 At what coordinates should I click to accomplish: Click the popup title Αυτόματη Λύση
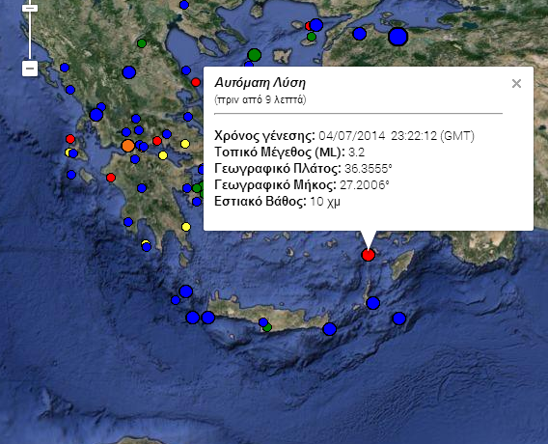[260, 83]
